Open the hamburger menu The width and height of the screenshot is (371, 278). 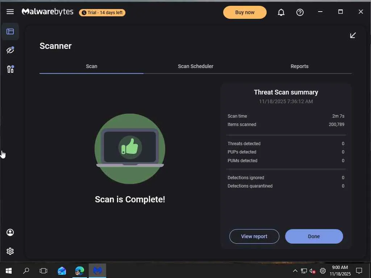pos(10,12)
